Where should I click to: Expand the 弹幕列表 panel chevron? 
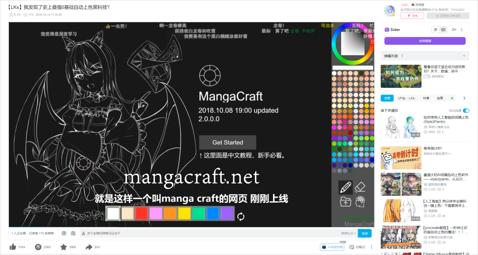tap(464, 56)
